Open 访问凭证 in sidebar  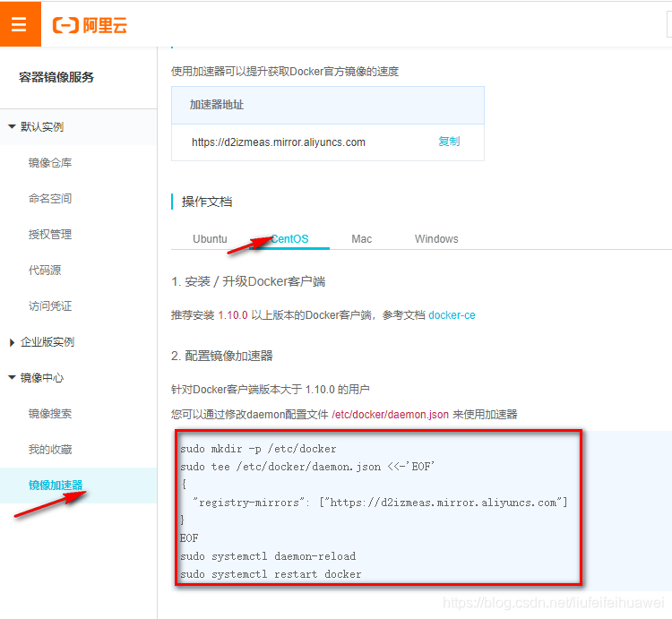tap(50, 305)
